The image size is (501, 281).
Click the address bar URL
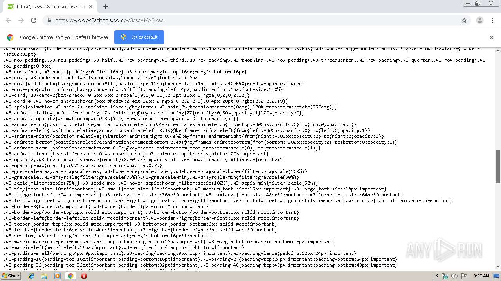click(109, 20)
